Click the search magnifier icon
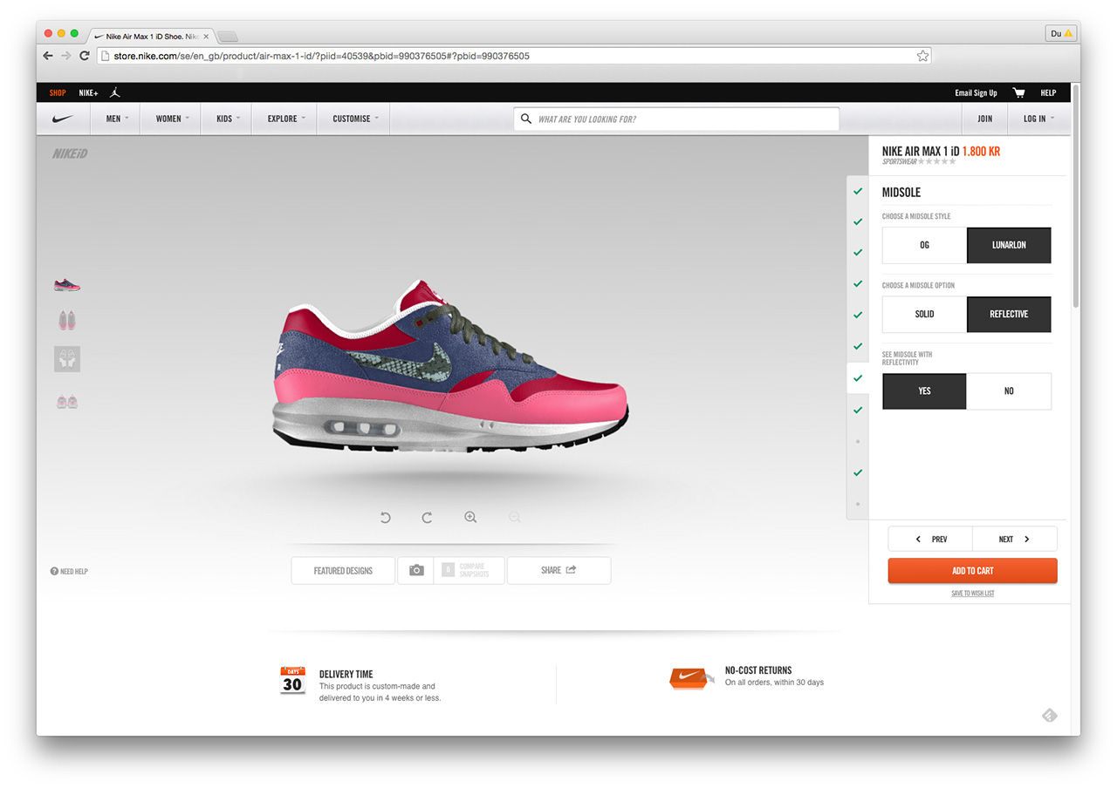 tap(525, 119)
